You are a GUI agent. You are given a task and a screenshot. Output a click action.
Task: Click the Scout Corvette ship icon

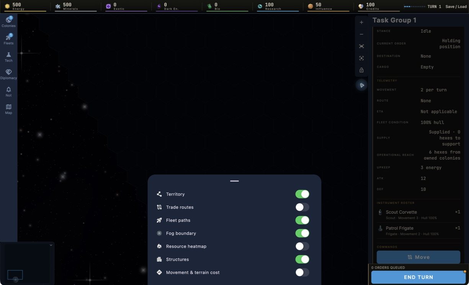[x=380, y=212]
